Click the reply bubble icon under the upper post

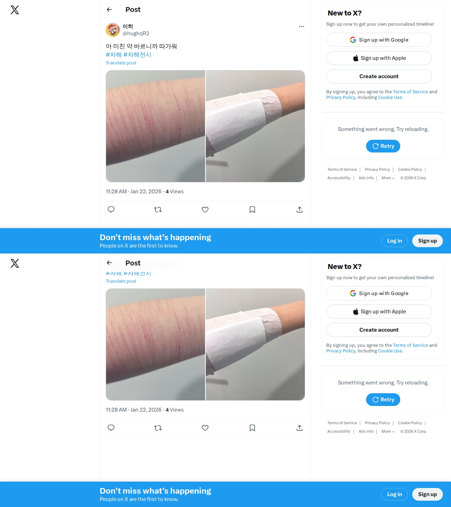(x=111, y=209)
